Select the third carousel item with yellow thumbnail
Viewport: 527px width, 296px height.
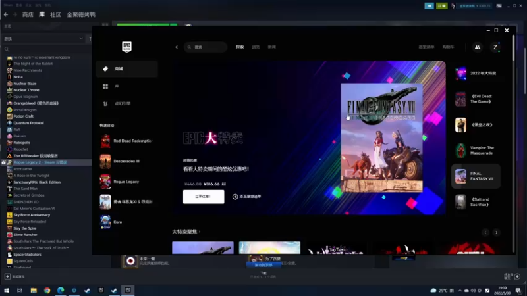click(x=476, y=125)
